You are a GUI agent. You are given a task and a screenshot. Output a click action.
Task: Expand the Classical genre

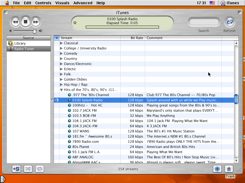click(61, 43)
